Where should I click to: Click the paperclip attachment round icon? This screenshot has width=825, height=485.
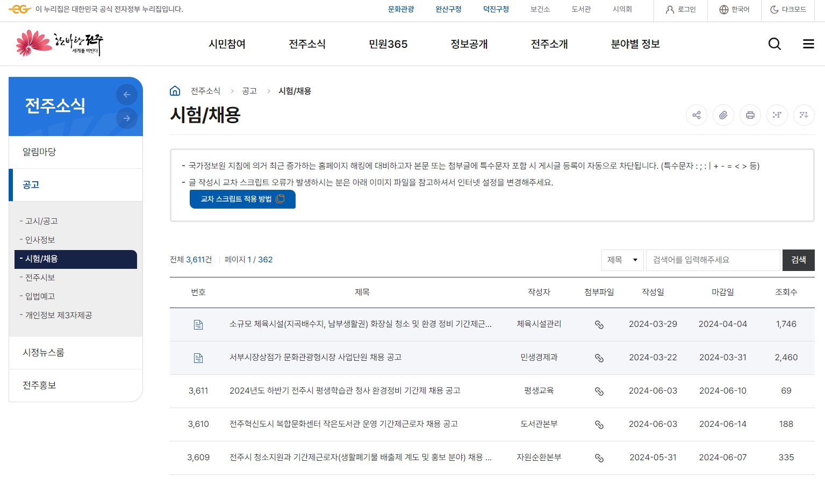[723, 115]
